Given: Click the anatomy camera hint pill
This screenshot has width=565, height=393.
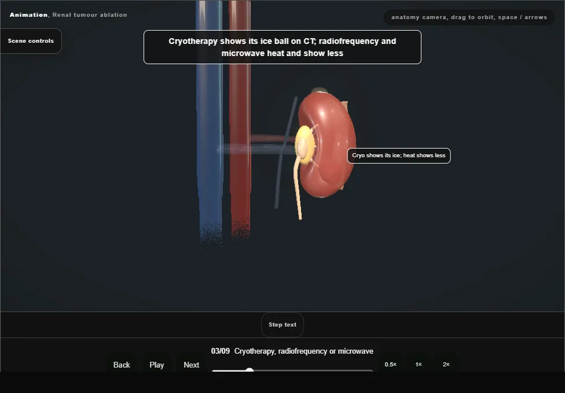Looking at the screenshot, I should [x=469, y=17].
